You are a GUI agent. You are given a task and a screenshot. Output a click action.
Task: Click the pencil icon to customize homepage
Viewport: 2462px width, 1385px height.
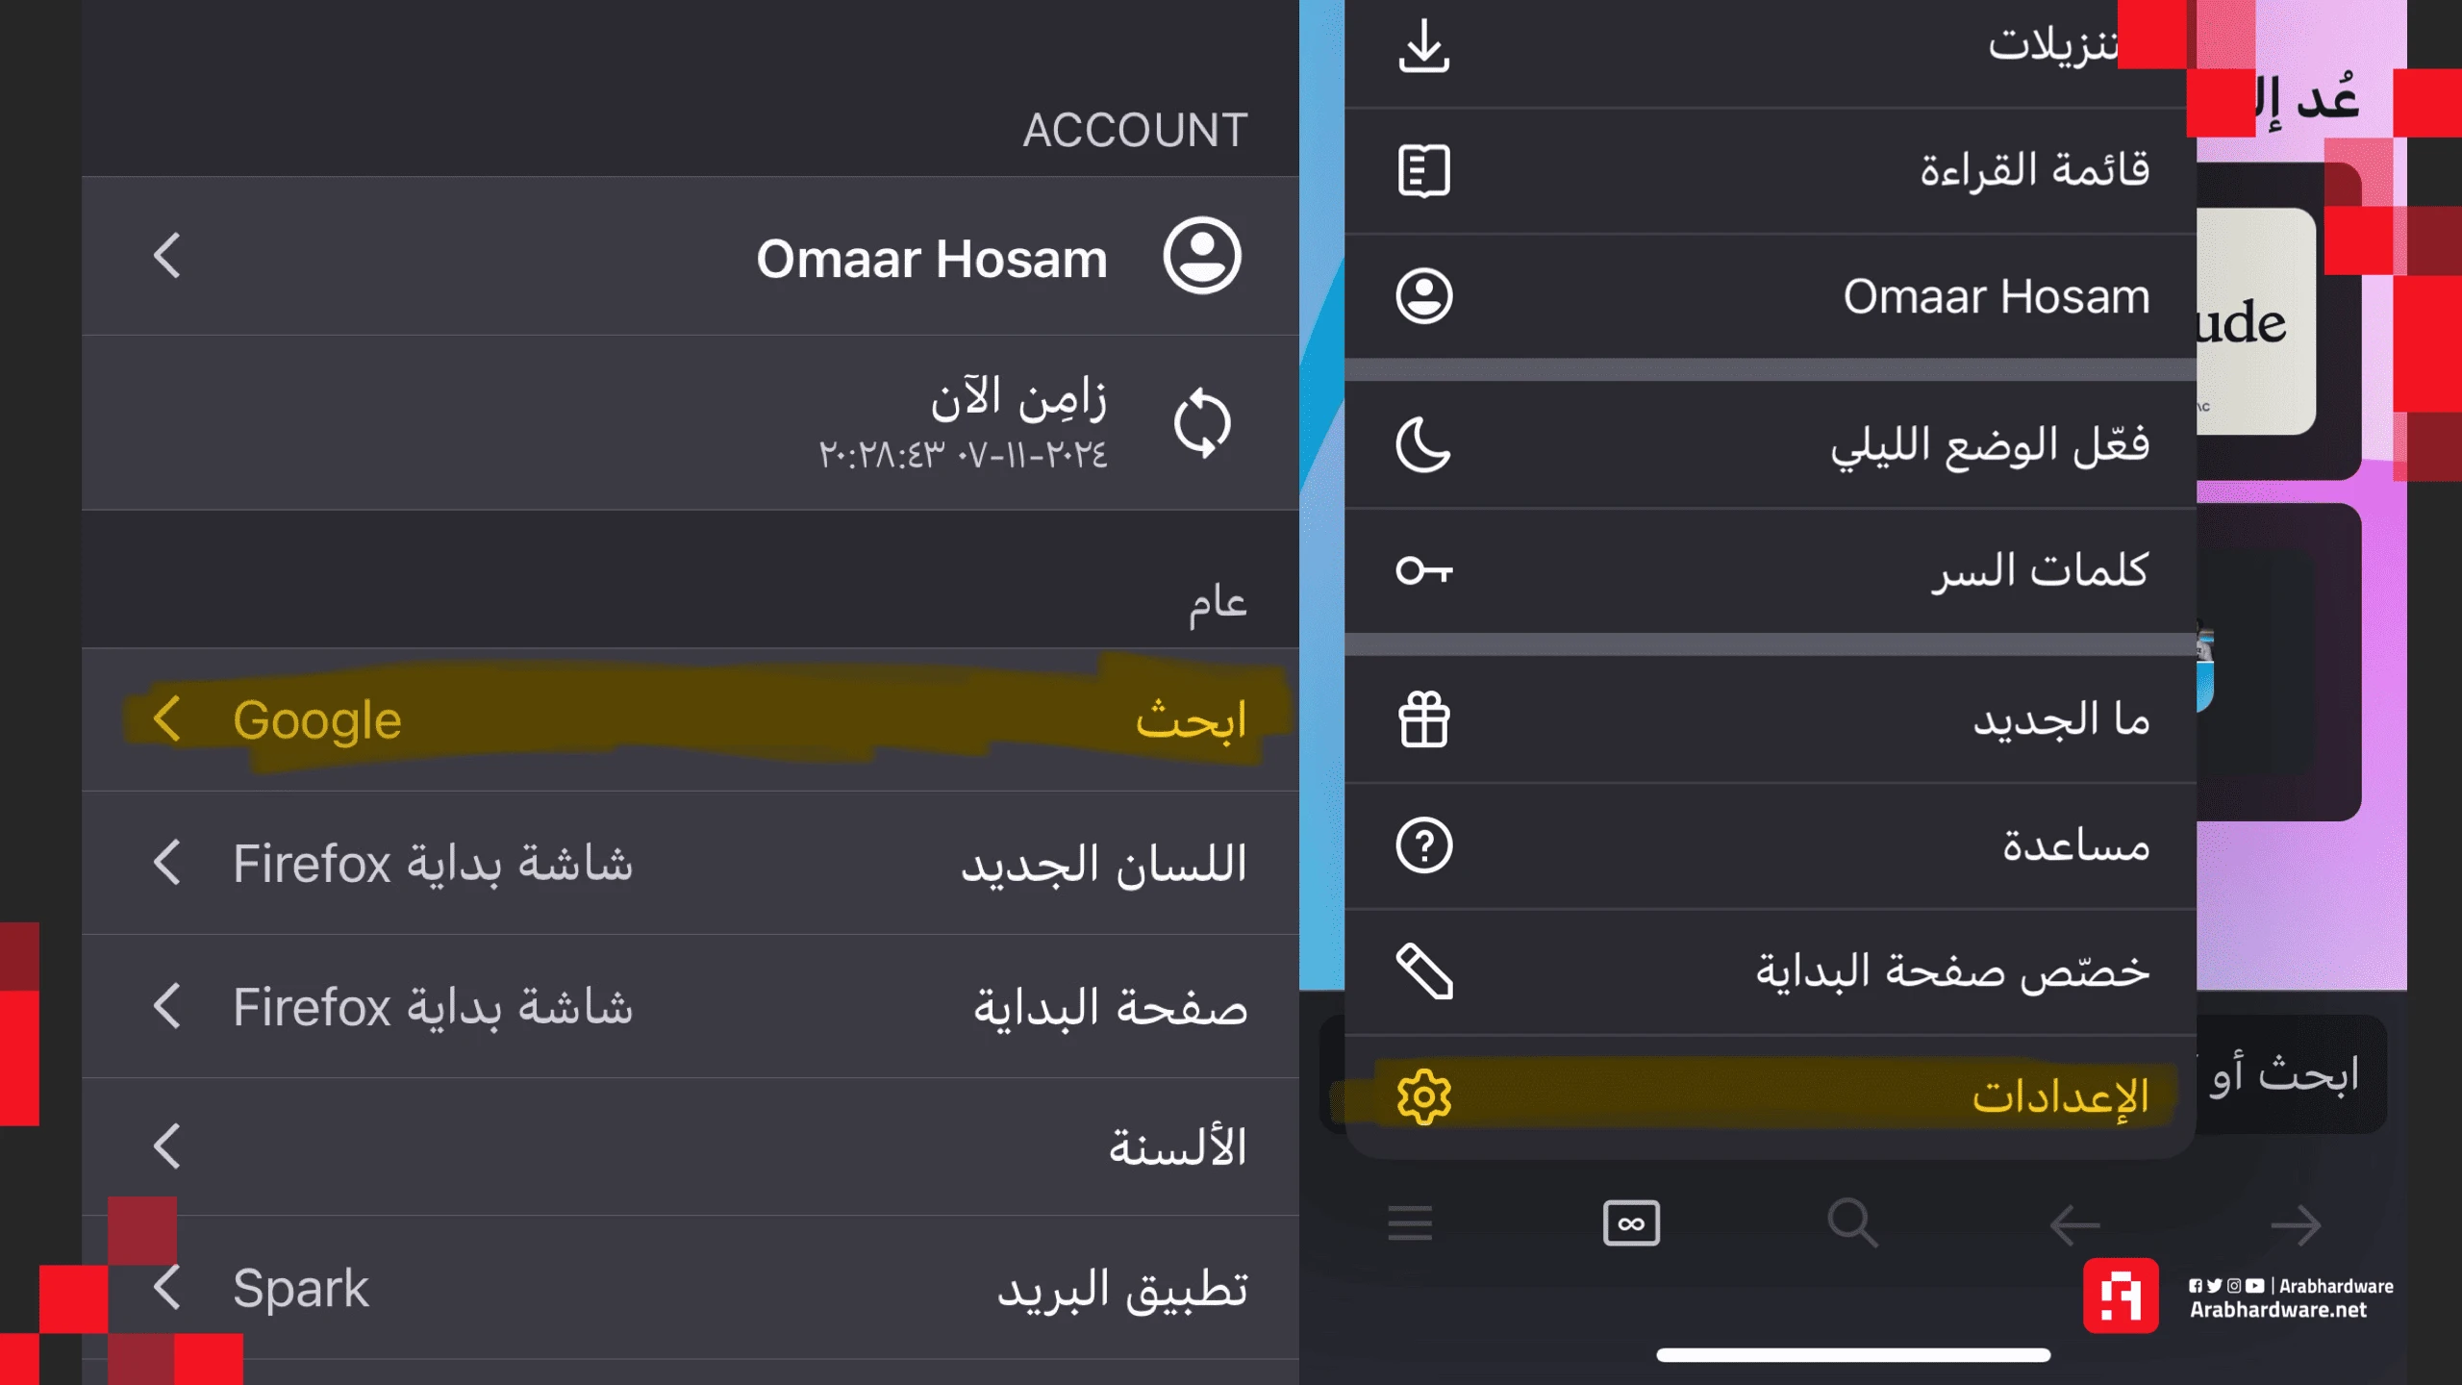click(1423, 971)
